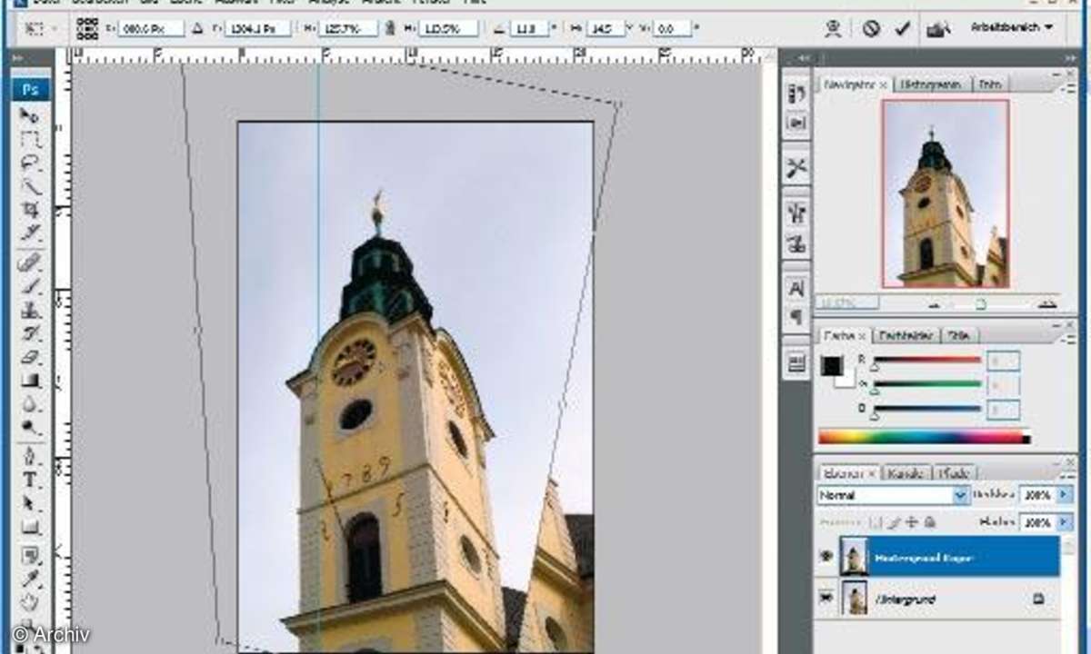Open the layer fill slider arrow

pyautogui.click(x=1064, y=523)
